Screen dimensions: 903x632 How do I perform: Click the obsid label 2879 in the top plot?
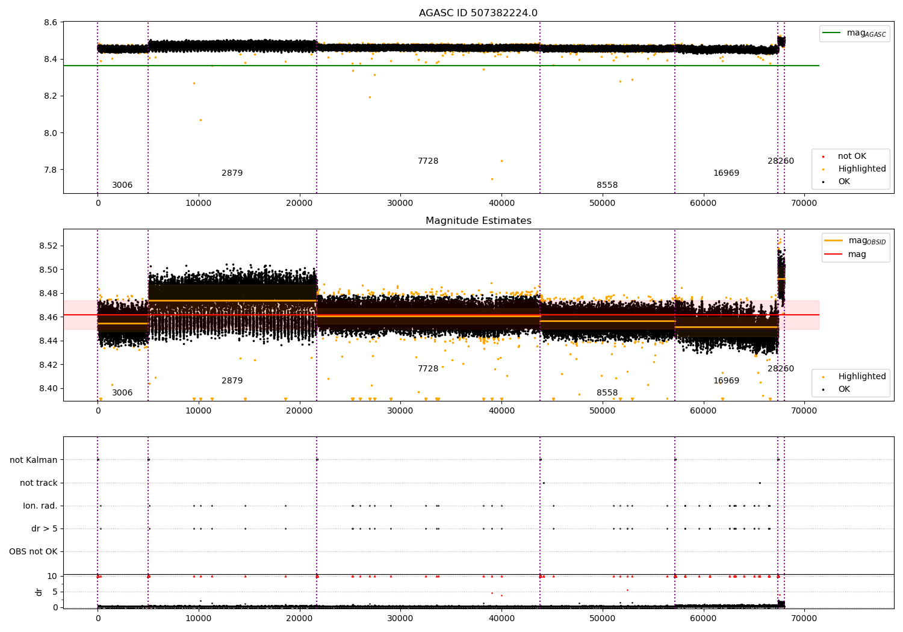pos(232,173)
